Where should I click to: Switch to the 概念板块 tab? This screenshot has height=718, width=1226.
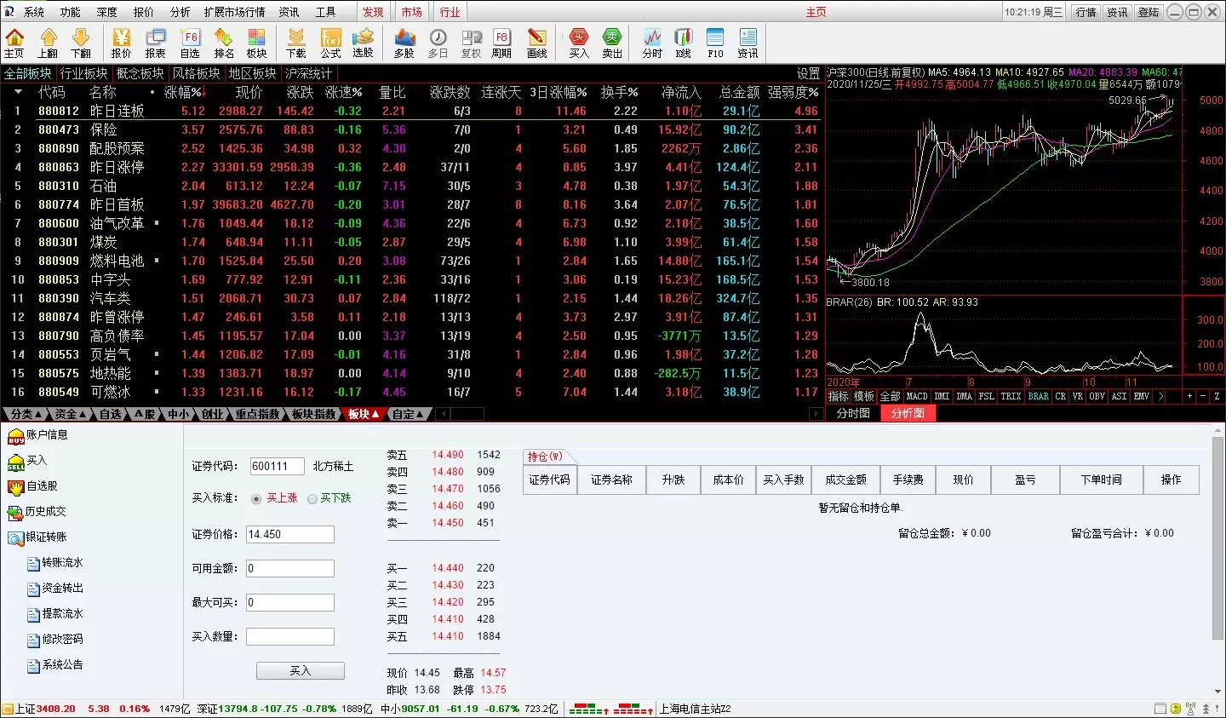tap(140, 73)
